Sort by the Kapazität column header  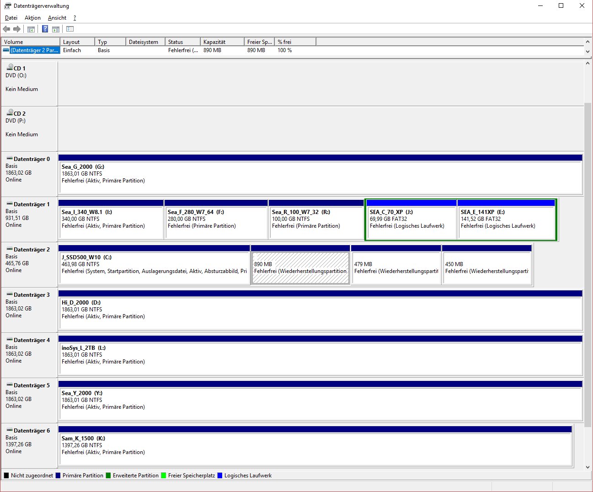[x=222, y=42]
